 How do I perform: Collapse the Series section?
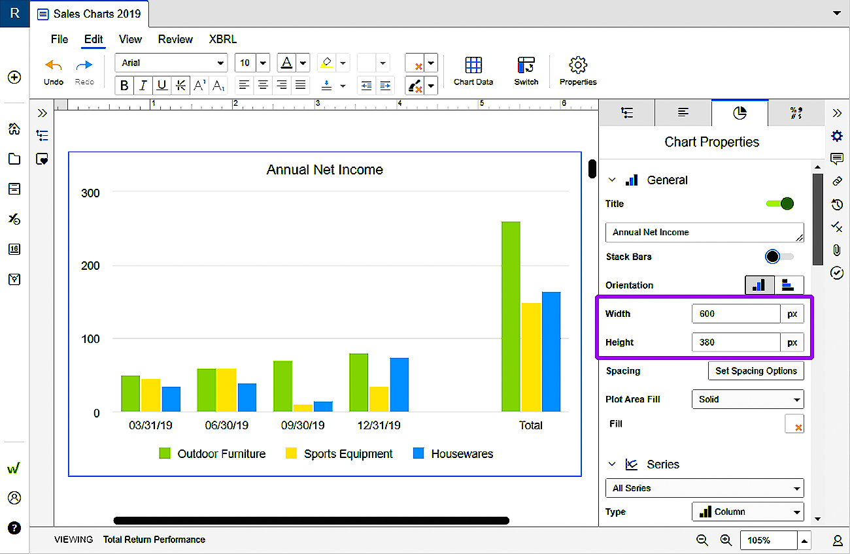[612, 464]
